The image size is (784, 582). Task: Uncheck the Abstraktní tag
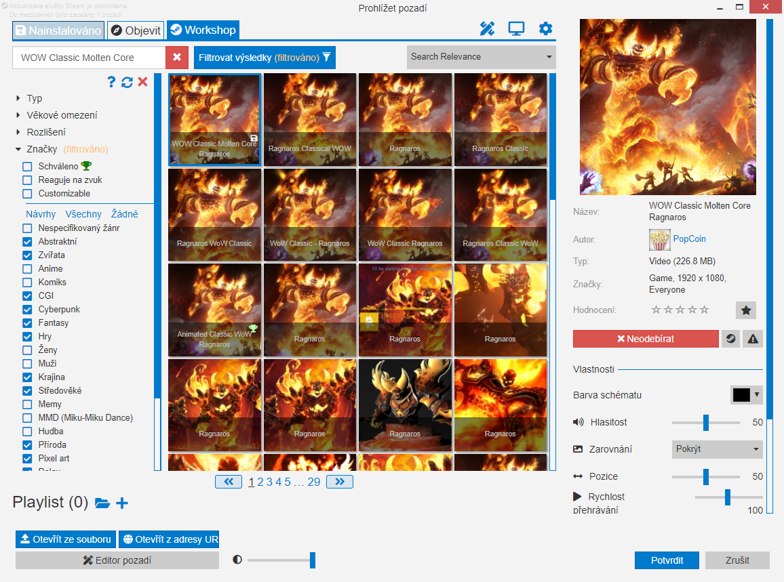pyautogui.click(x=28, y=242)
